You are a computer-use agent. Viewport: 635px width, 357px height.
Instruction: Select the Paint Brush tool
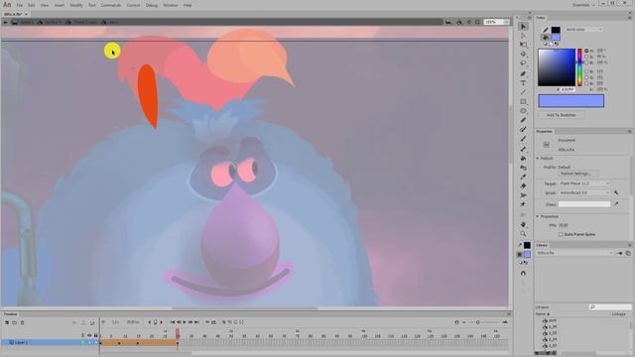523,130
